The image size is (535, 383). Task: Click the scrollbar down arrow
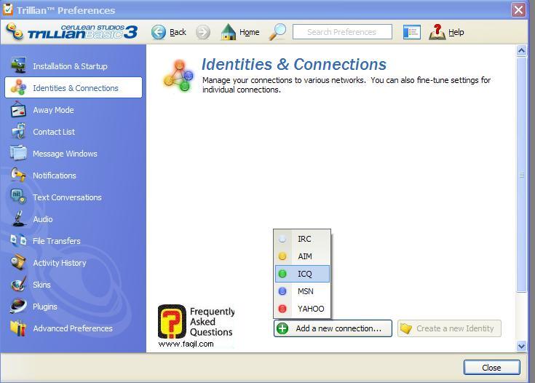(521, 346)
